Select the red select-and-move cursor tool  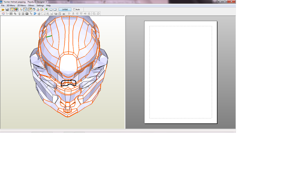3,14
